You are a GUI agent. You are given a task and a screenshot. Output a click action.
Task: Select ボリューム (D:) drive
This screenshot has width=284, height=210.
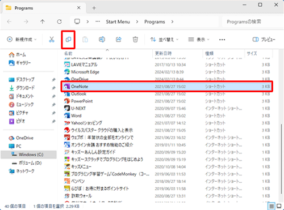[27, 163]
